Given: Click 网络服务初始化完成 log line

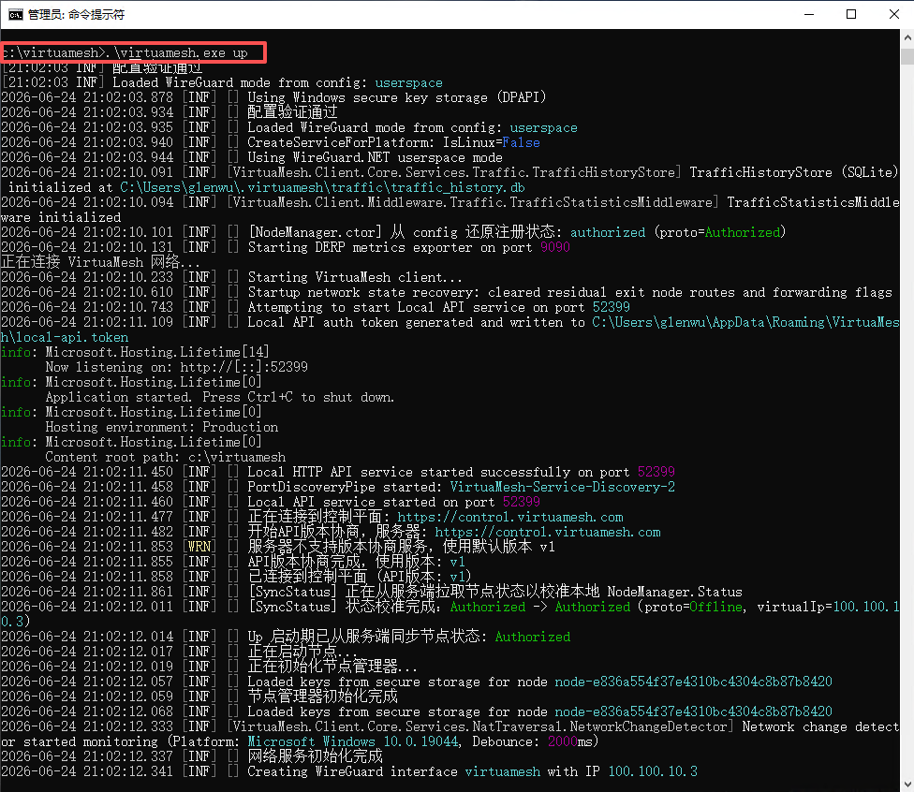Looking at the screenshot, I should pyautogui.click(x=315, y=756).
